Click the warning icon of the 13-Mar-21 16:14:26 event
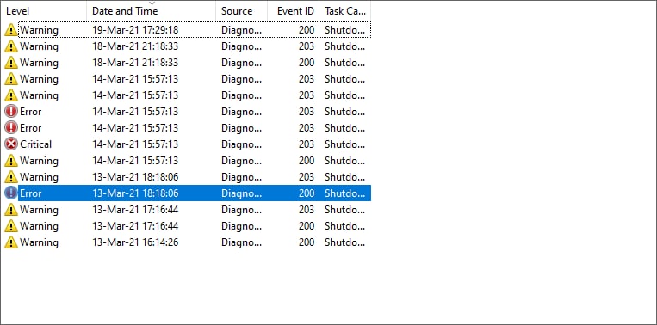The image size is (657, 325). [x=11, y=242]
